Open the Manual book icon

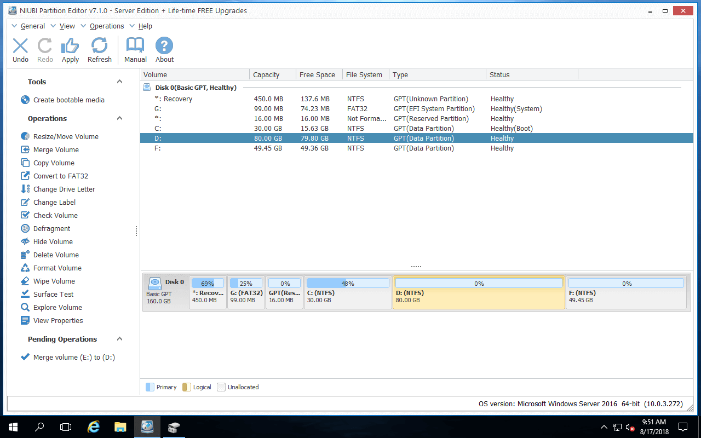(x=135, y=46)
